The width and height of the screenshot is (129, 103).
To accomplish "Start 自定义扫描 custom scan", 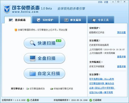I will [44, 74].
